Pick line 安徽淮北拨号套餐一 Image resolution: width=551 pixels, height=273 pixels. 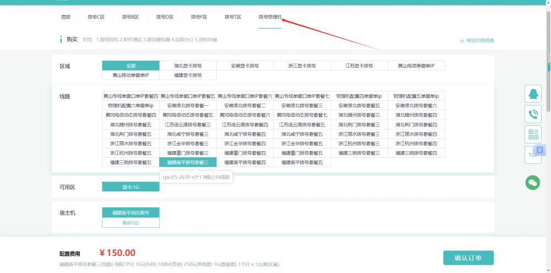tap(188, 105)
